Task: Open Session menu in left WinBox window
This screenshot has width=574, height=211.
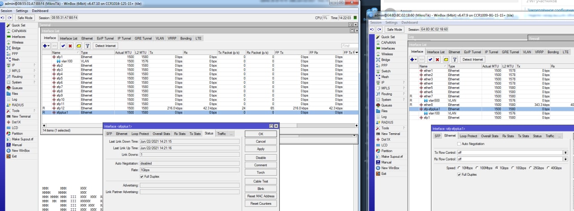Action: [6, 11]
